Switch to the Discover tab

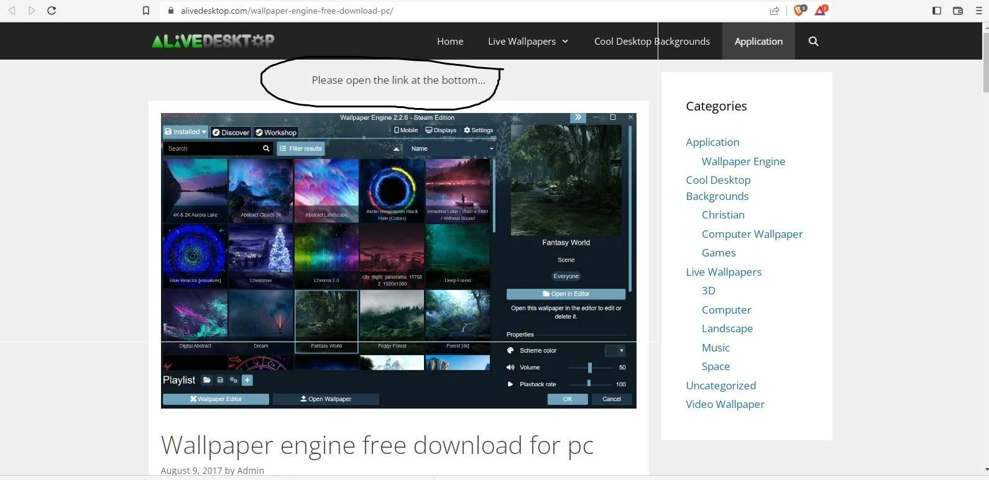click(x=231, y=132)
